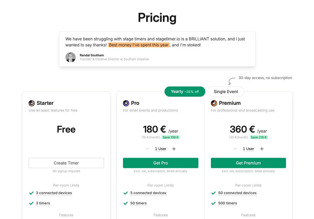
Task: Switch to Yearly billing option
Action: pyautogui.click(x=185, y=92)
